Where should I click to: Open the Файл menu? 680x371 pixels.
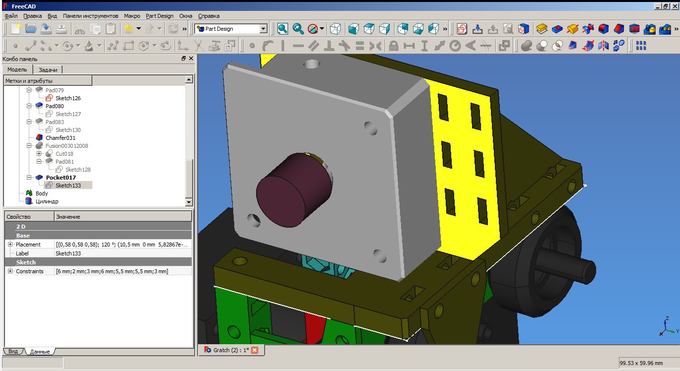pos(11,16)
